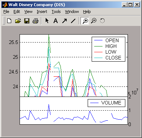This screenshot has width=142, height=138.
Task: Open the View menu
Action: (x=28, y=12)
